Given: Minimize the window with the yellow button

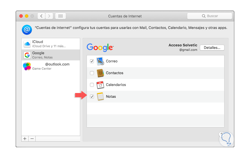Looking at the screenshot, I should pyautogui.click(x=27, y=16).
